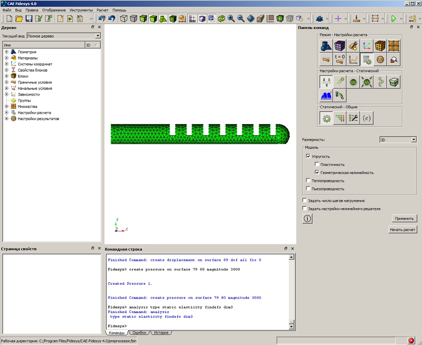
Task: Select the waveform with arrows analysis icon
Action: tap(366, 82)
